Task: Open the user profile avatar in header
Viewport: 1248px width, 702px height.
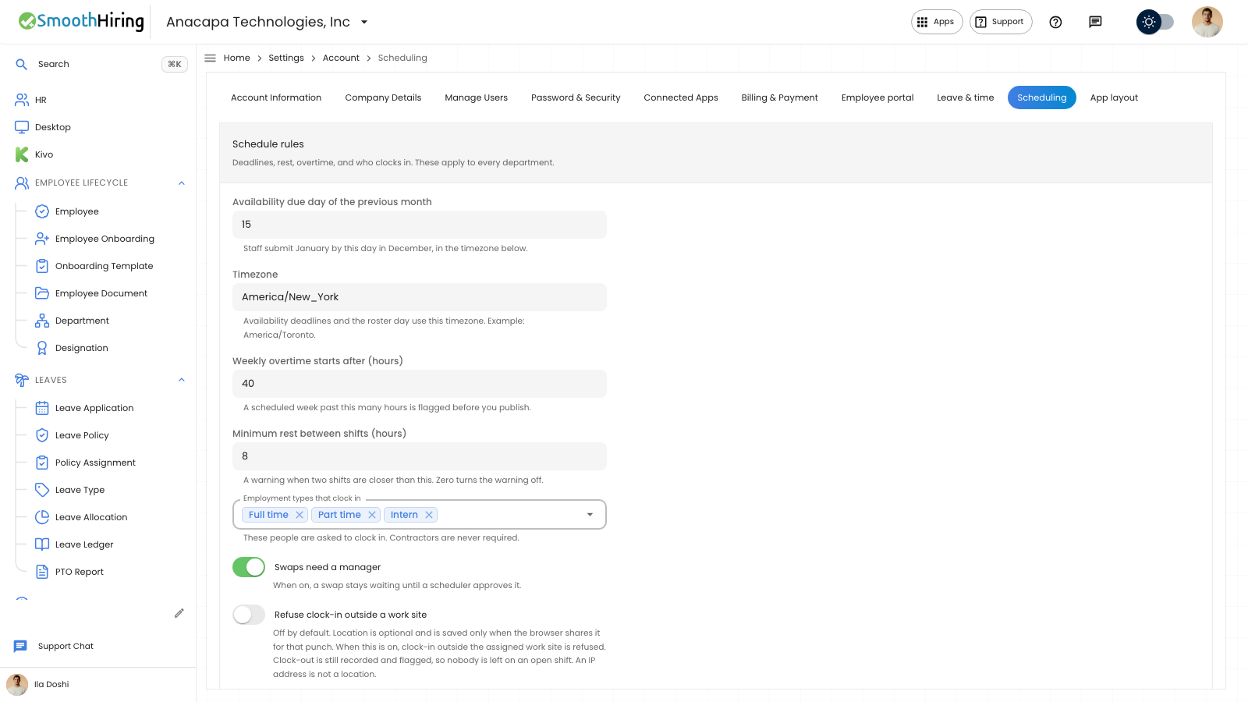Action: click(x=1207, y=22)
